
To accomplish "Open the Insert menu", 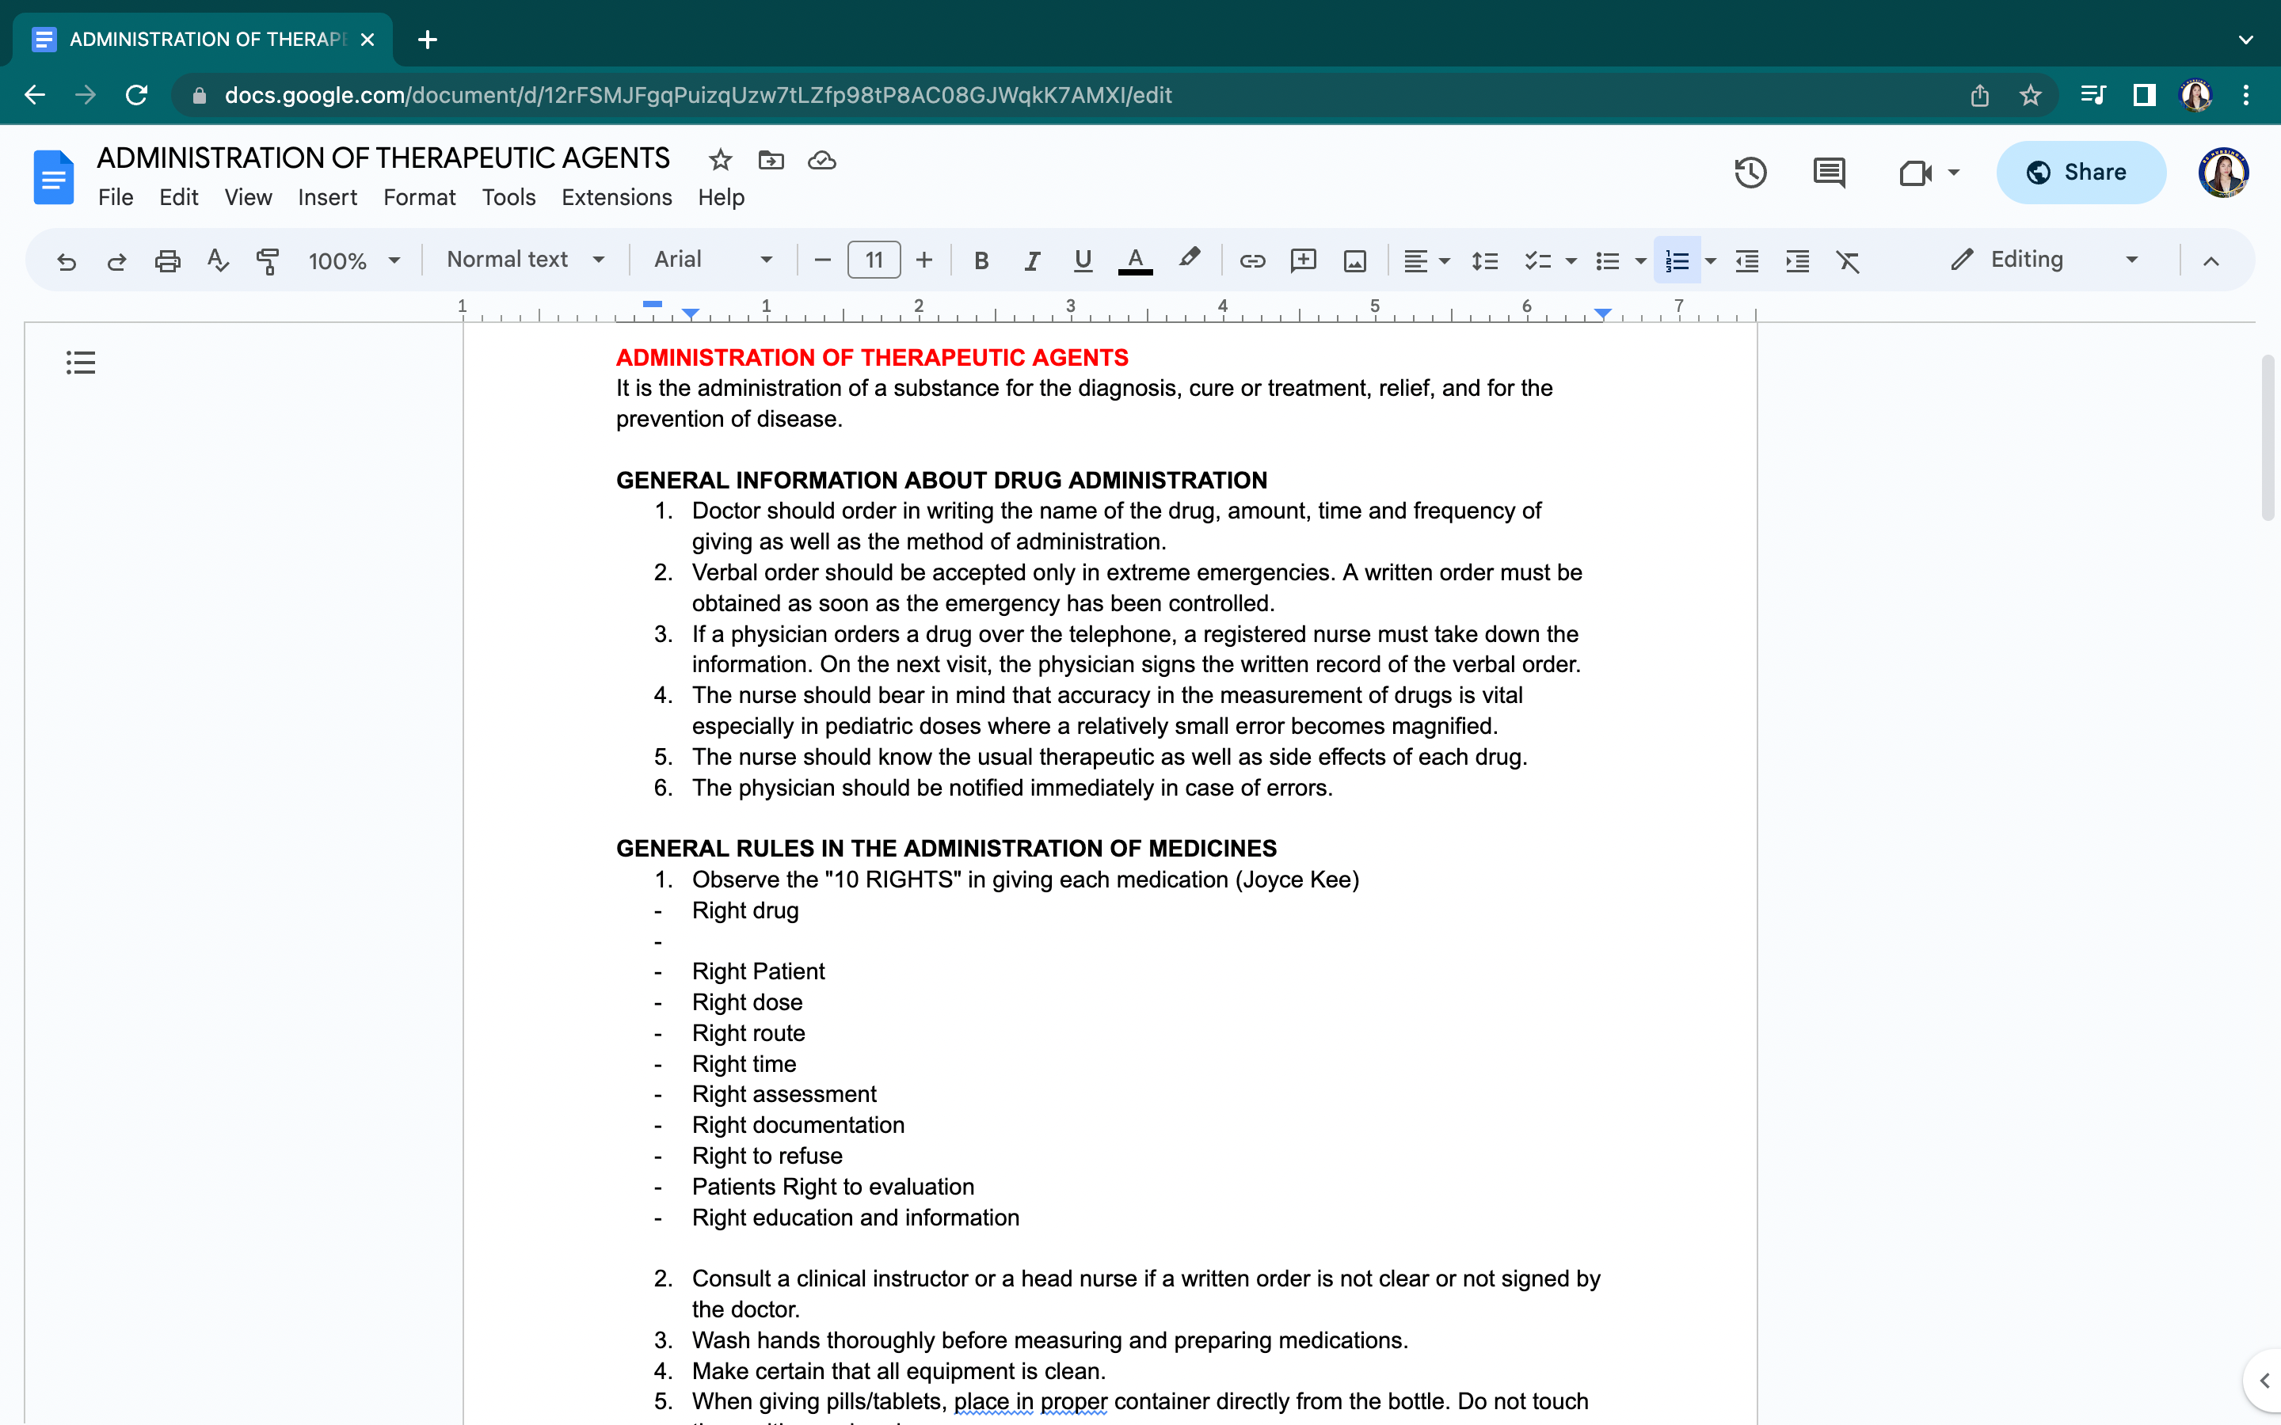I will coord(327,197).
